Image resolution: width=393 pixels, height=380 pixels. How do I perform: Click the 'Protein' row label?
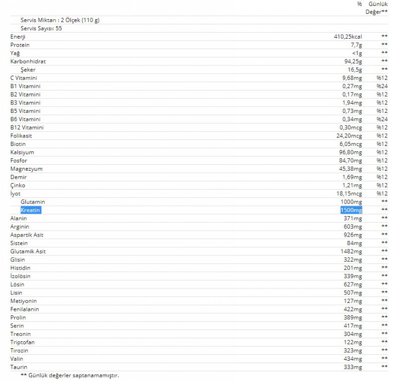pos(20,45)
